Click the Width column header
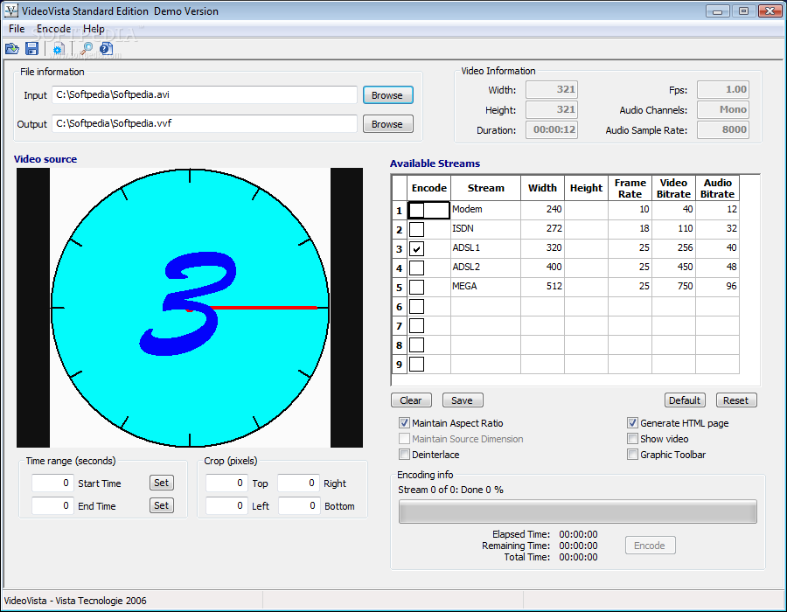The height and width of the screenshot is (612, 787). [542, 188]
